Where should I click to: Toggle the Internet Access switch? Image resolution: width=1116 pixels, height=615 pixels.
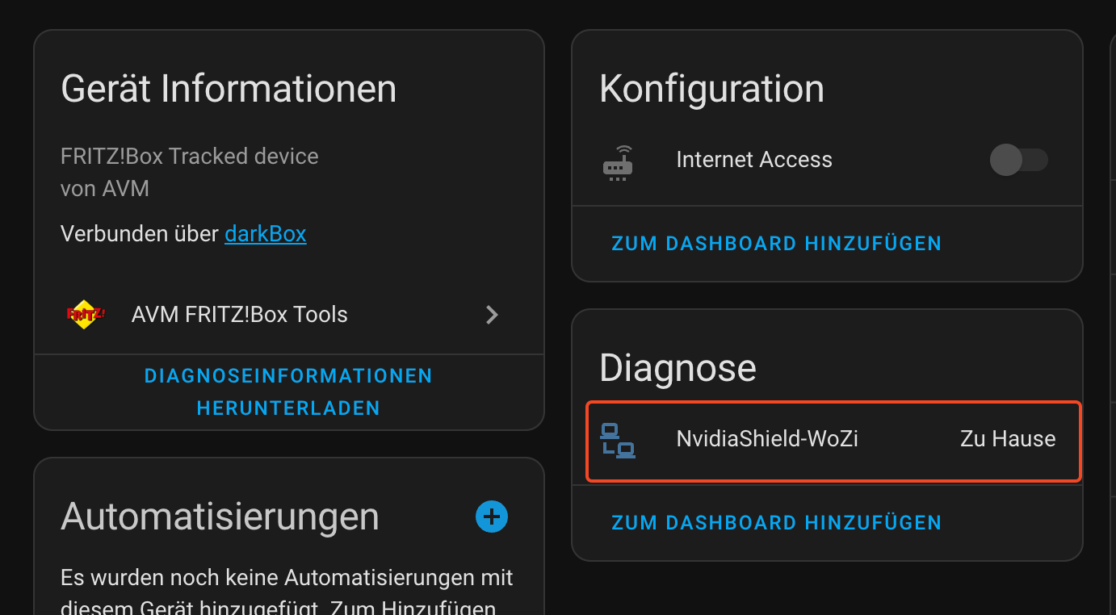coord(1018,160)
